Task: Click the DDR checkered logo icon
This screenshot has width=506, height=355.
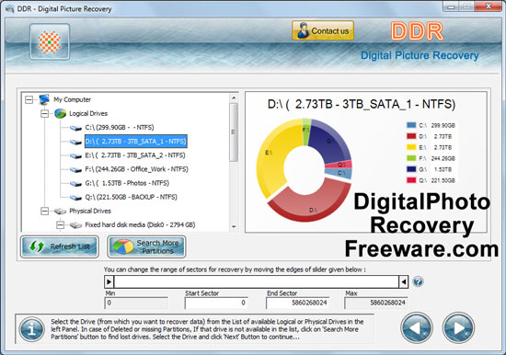Action: [50, 42]
